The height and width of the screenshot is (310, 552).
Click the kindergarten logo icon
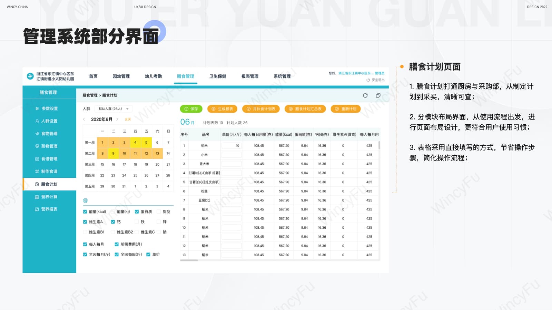[30, 76]
